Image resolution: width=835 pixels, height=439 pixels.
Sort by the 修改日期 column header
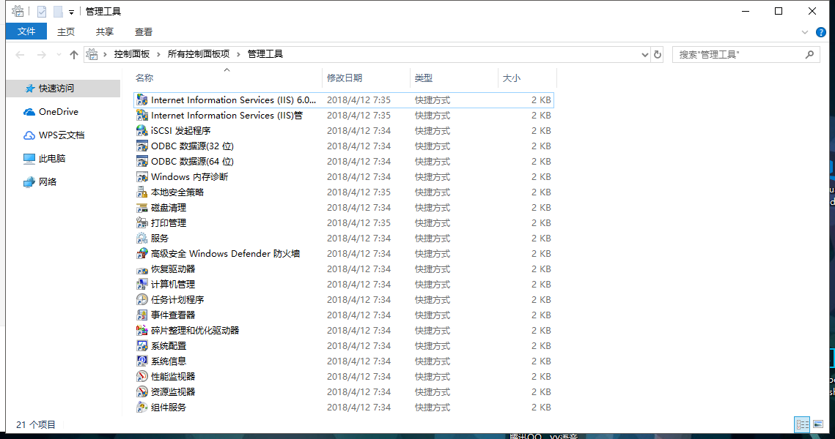(x=345, y=78)
